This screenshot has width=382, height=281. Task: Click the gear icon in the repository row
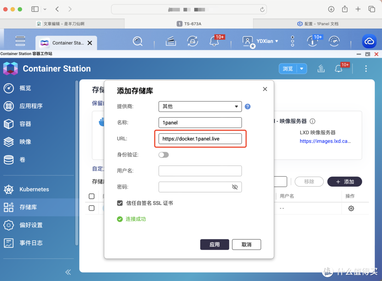click(x=351, y=208)
